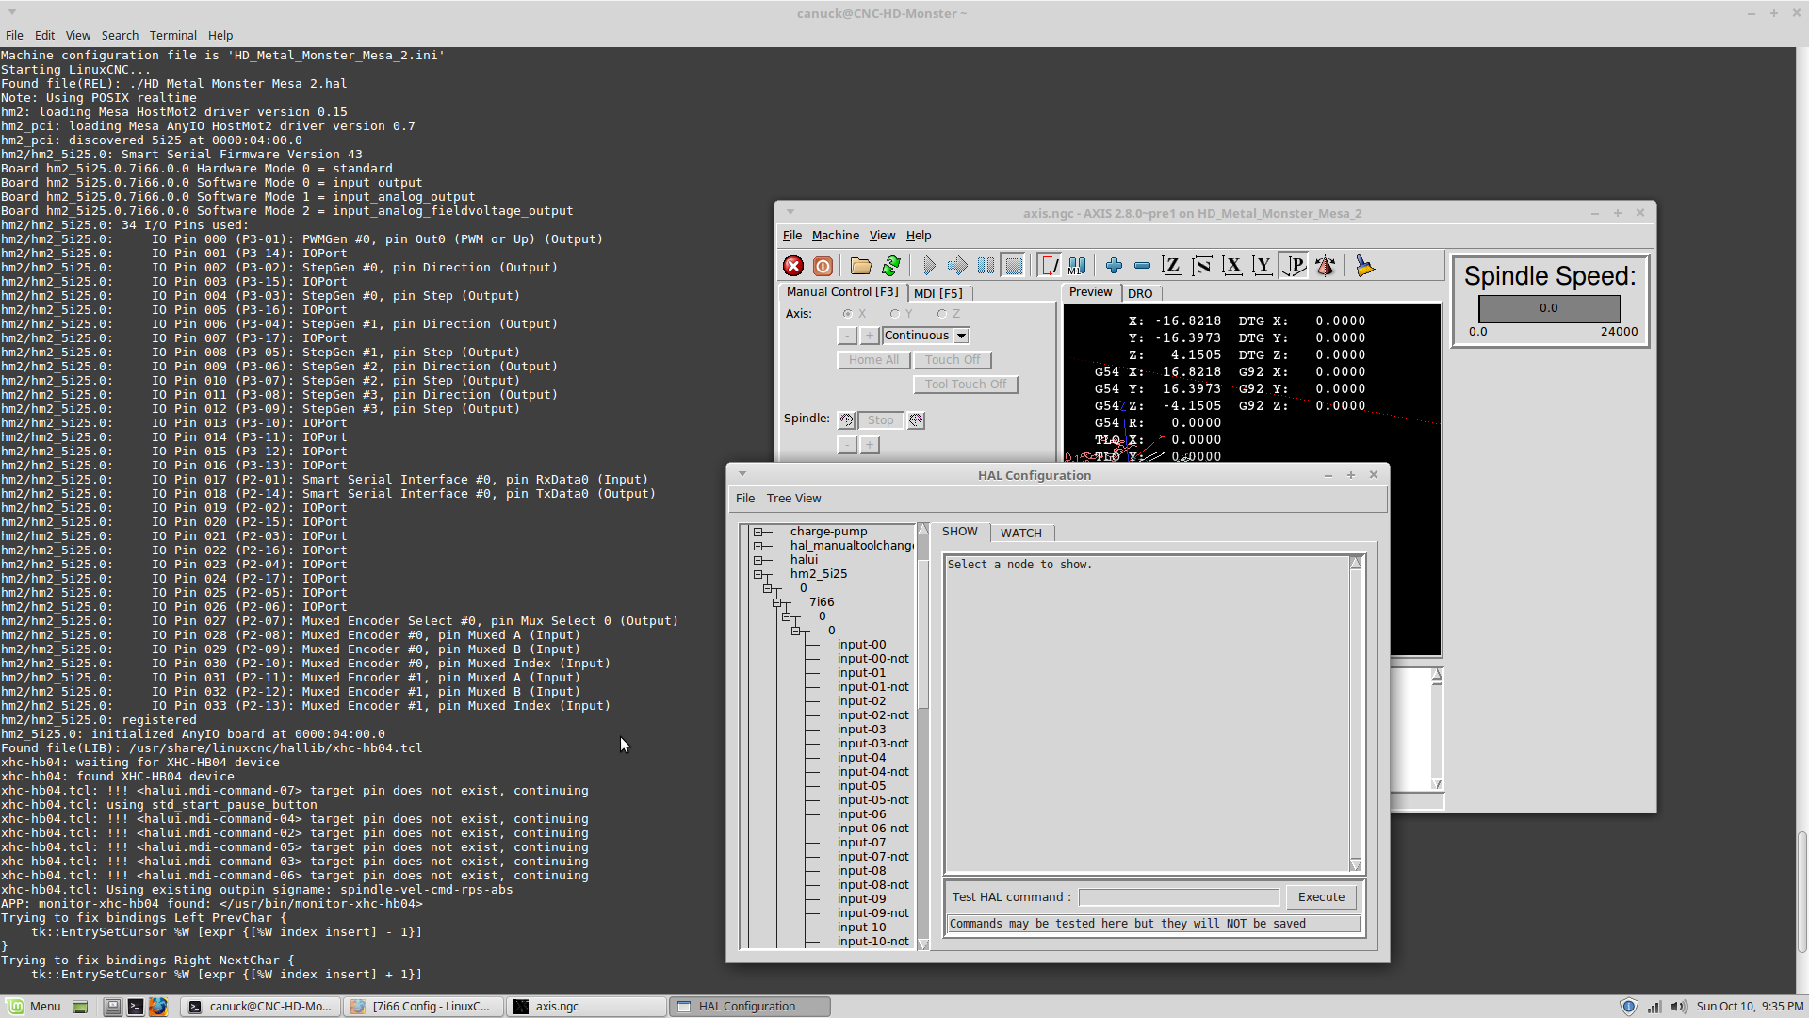Select the Y axis radio button

tap(895, 314)
